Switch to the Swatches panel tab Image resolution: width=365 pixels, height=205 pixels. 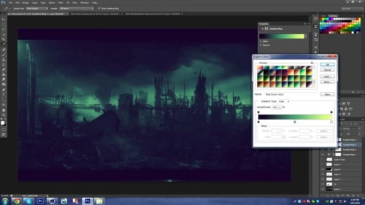(x=332, y=16)
